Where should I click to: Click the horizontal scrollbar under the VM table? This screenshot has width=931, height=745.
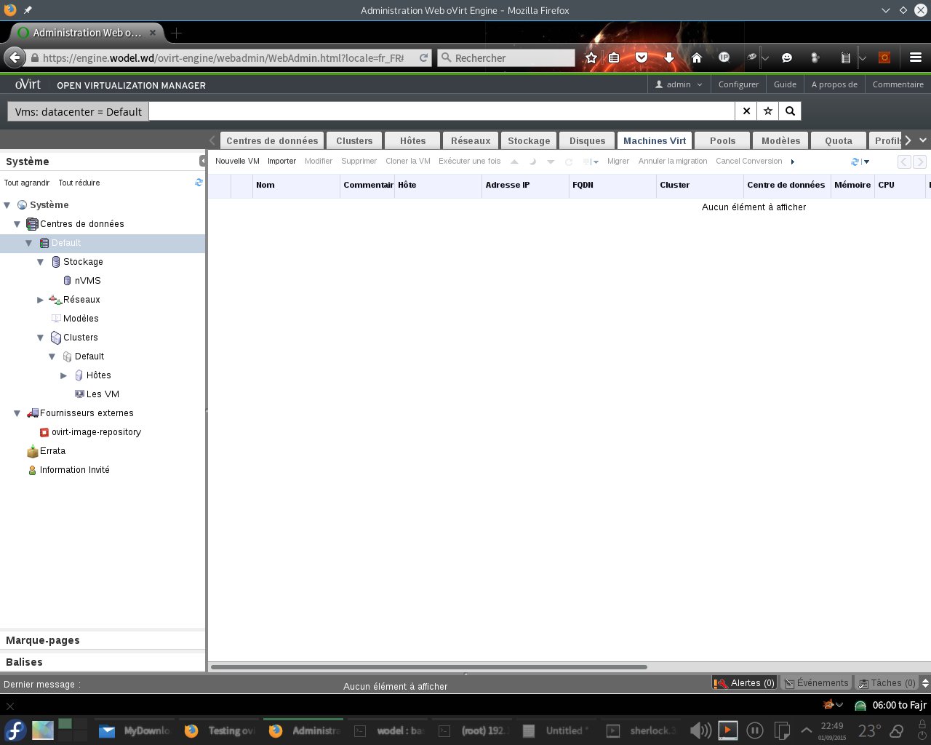pyautogui.click(x=428, y=666)
